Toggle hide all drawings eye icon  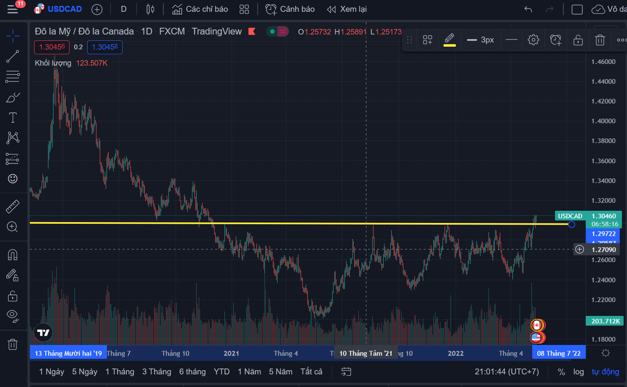[x=13, y=315]
